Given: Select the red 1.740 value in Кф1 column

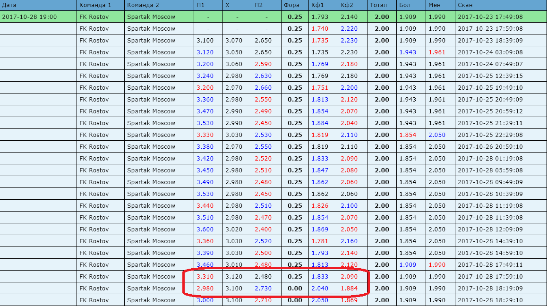Looking at the screenshot, I should click(x=320, y=29).
